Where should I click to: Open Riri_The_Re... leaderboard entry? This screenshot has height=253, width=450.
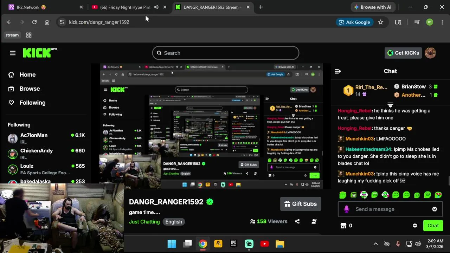(x=366, y=90)
